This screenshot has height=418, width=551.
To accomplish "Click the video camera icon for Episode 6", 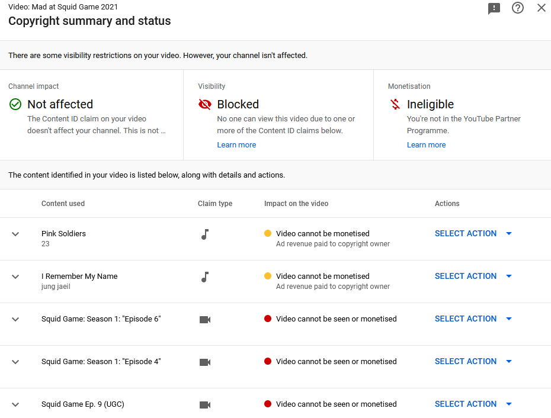I will [x=205, y=320].
